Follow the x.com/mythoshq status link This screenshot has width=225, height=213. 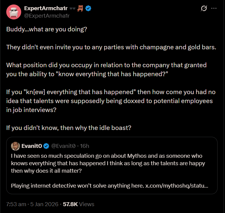pyautogui.click(x=177, y=186)
